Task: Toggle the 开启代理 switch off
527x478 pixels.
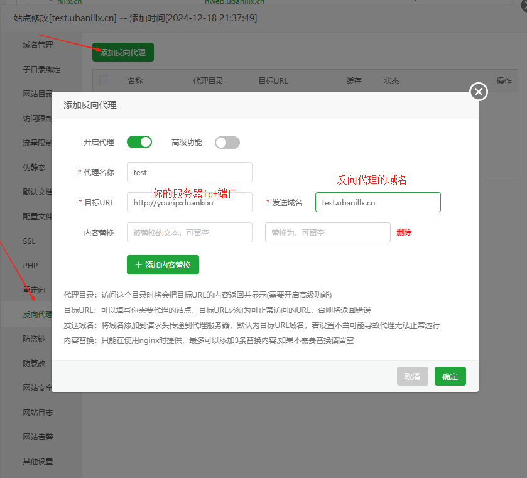Action: (x=139, y=142)
